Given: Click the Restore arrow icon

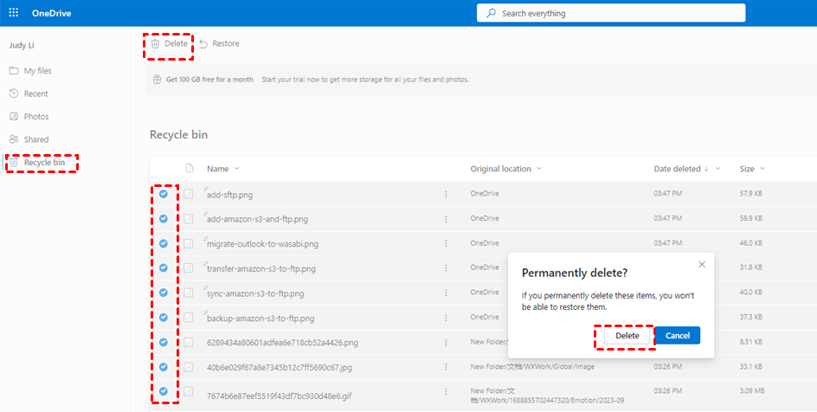Looking at the screenshot, I should [203, 44].
